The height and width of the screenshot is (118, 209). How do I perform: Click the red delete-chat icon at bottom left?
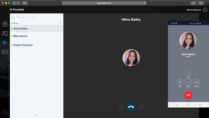click(x=5, y=113)
